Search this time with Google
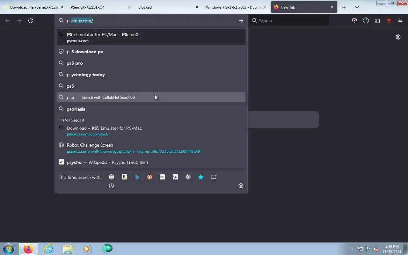Screen dimensions: 408x255 [x=112, y=177]
